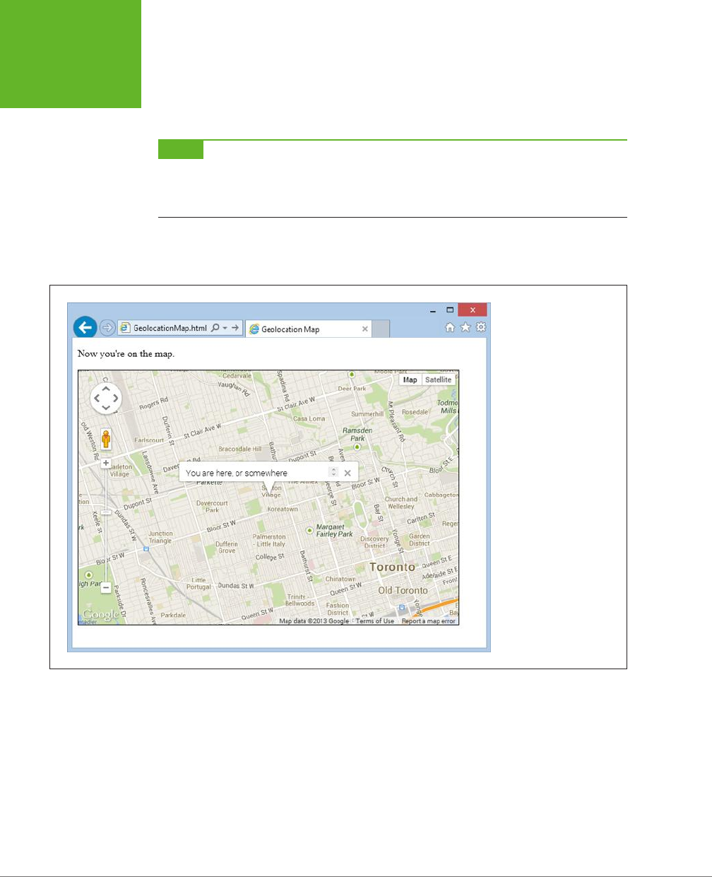Click the map pan control compass
This screenshot has width=712, height=877.
(106, 399)
